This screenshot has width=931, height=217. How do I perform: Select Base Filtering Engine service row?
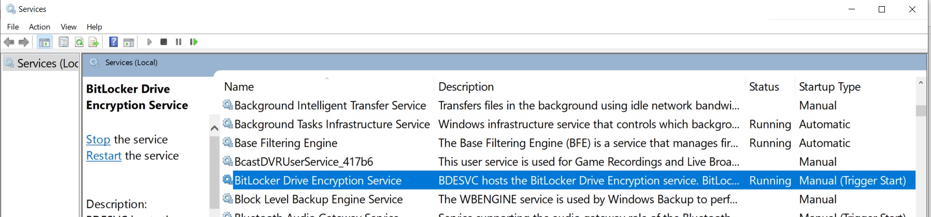[x=286, y=143]
